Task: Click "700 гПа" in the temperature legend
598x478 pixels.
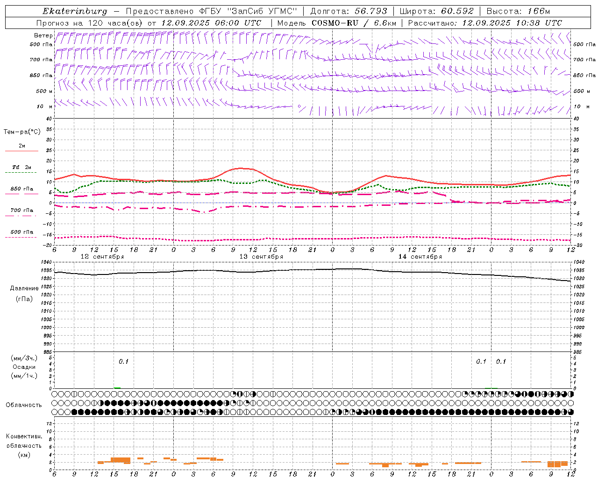Action: pos(21,210)
